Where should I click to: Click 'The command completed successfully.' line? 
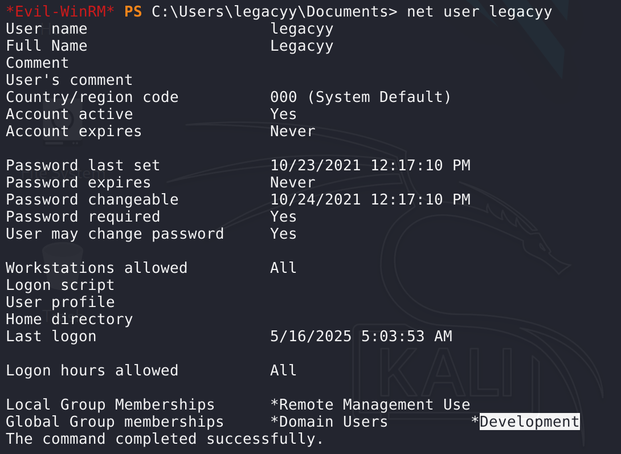165,439
